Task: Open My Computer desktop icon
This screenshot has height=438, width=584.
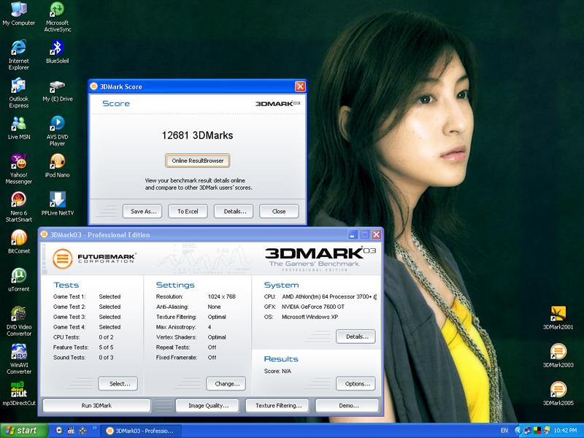Action: coord(19,14)
